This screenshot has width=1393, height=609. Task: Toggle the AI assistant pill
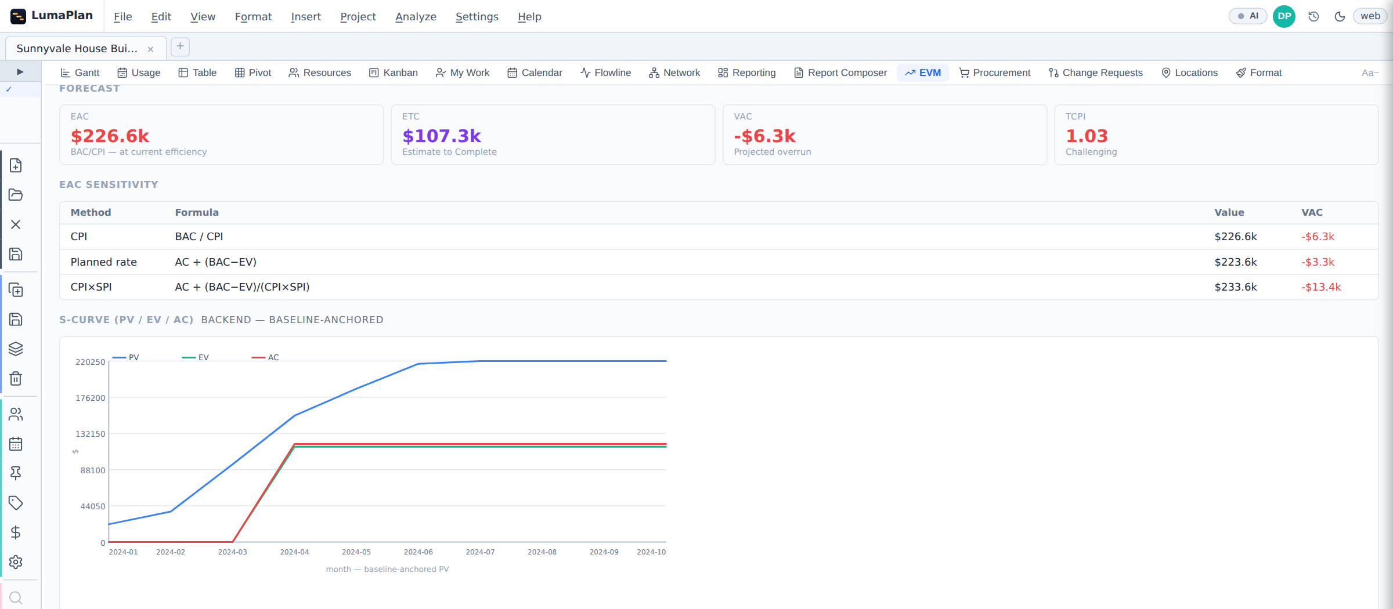click(1248, 16)
